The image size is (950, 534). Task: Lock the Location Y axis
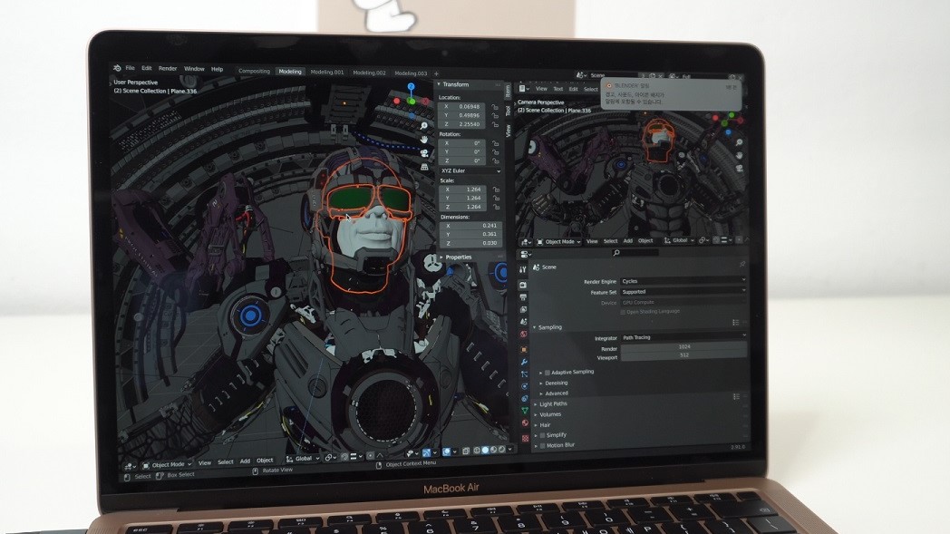495,116
